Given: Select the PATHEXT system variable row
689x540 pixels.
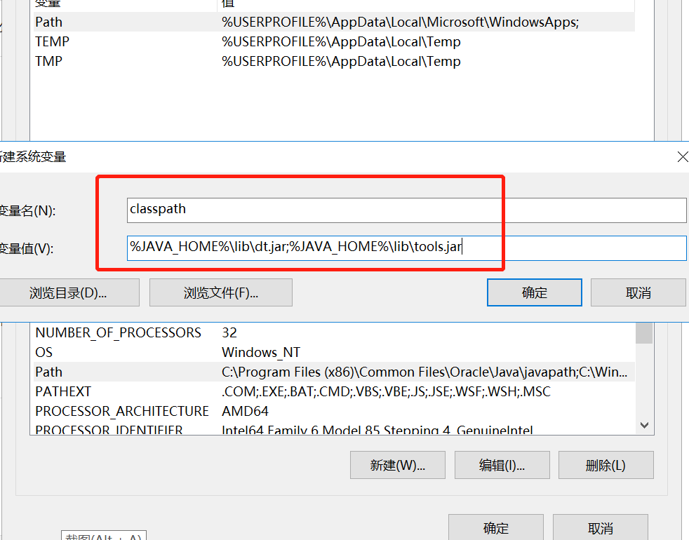Looking at the screenshot, I should pos(334,391).
